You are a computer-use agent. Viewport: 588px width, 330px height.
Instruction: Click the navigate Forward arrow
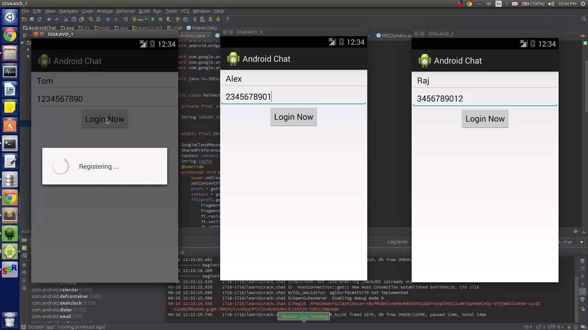[116, 19]
